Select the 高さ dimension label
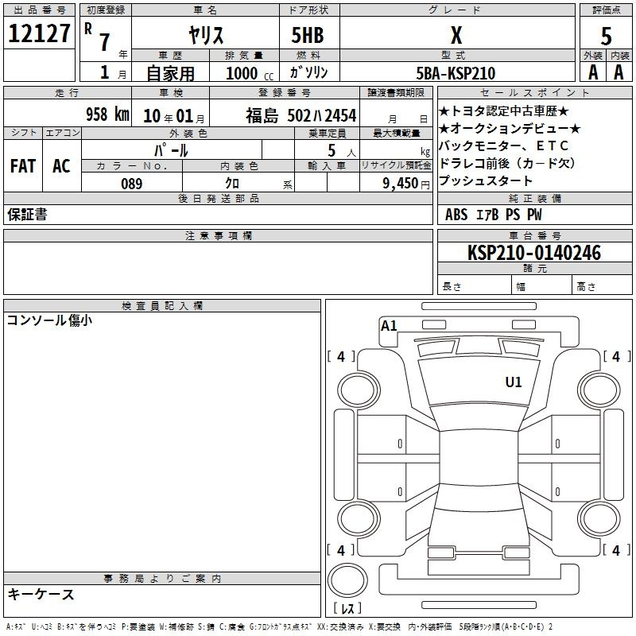This screenshot has width=636, height=636. [586, 287]
